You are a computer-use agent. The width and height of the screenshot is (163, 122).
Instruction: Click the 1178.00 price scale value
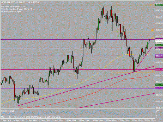[159, 62]
